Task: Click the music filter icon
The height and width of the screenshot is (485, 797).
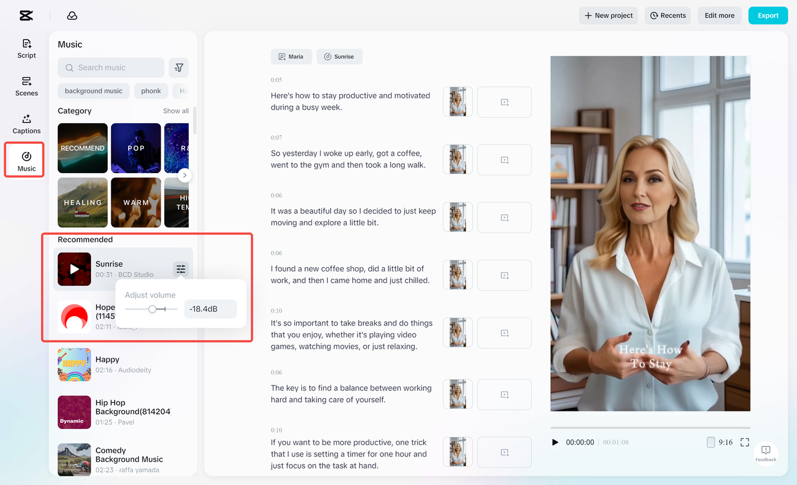Action: coord(179,68)
